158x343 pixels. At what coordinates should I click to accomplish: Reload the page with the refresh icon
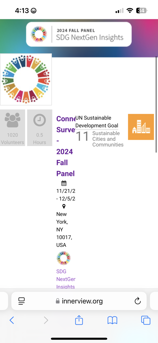point(138,301)
